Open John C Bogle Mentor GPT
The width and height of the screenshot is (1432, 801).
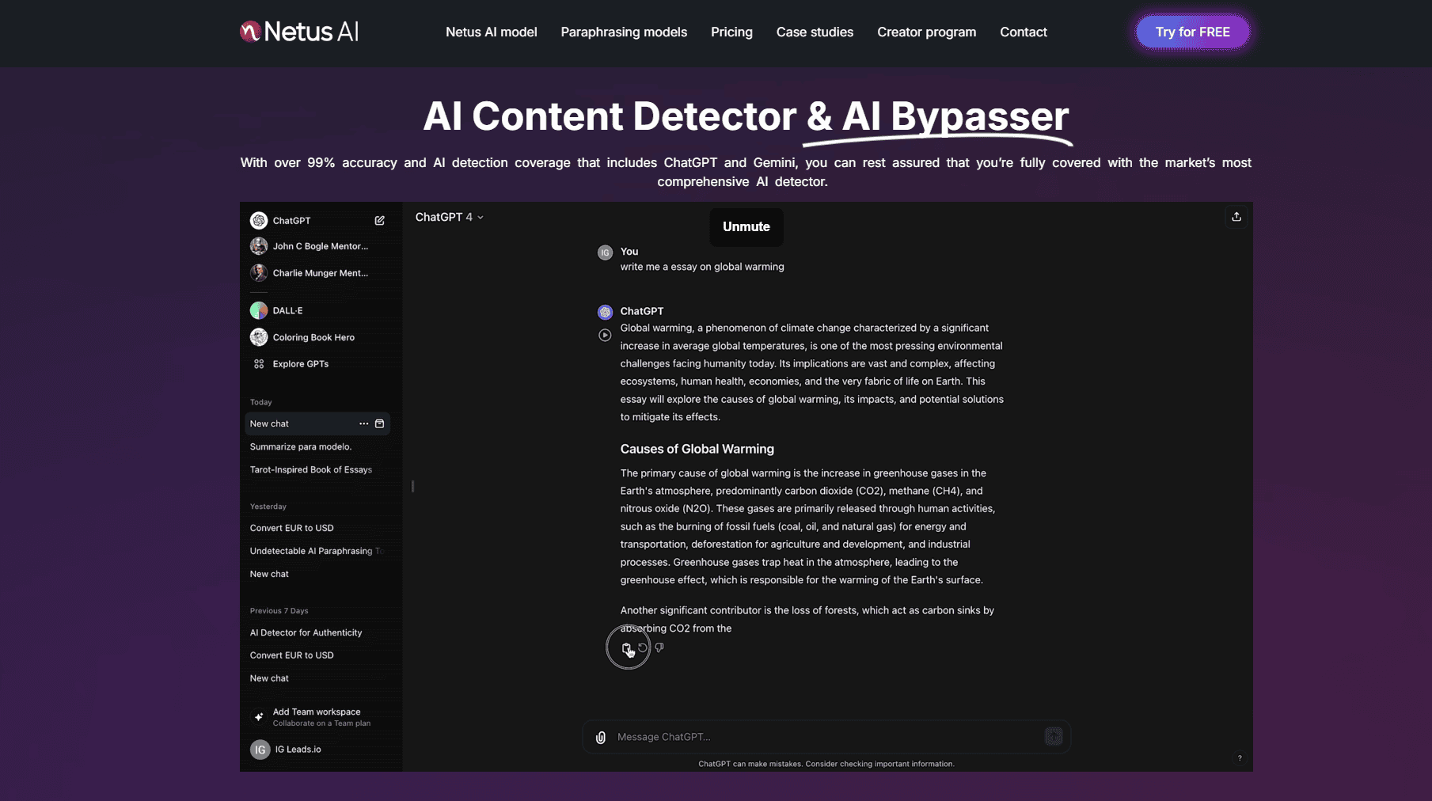click(x=310, y=246)
